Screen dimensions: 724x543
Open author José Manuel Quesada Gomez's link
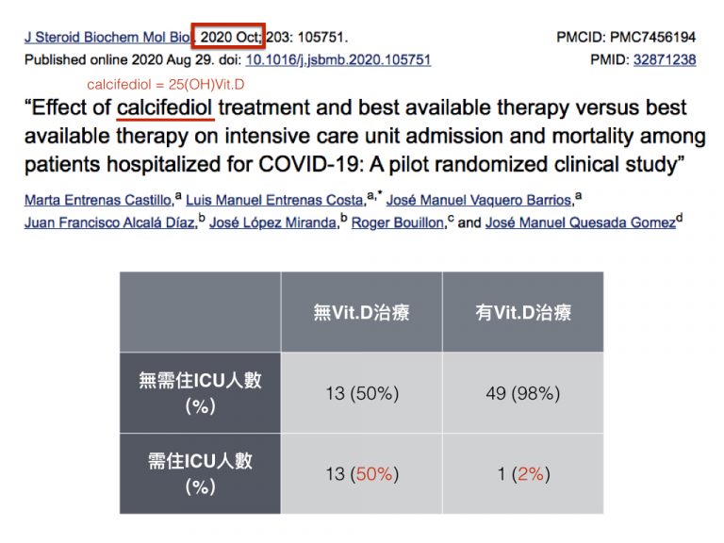point(581,222)
